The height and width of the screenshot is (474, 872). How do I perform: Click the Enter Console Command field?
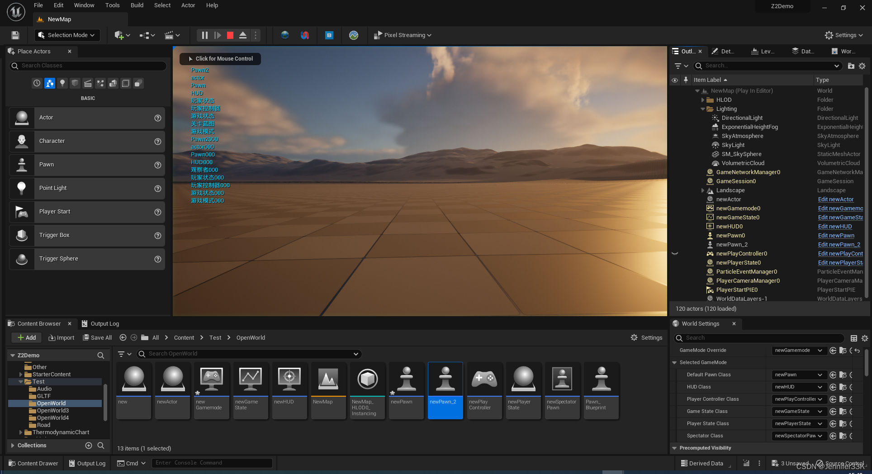coord(213,463)
